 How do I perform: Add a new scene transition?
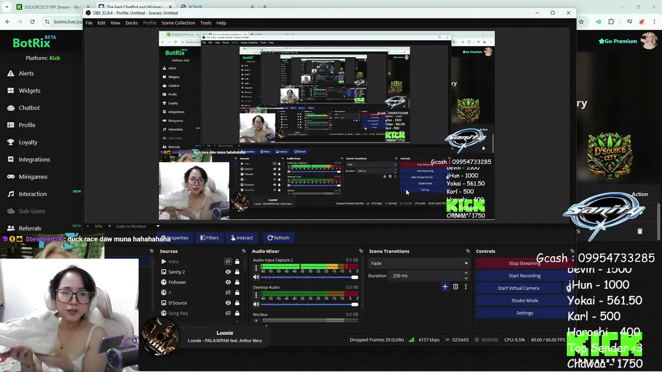[445, 287]
